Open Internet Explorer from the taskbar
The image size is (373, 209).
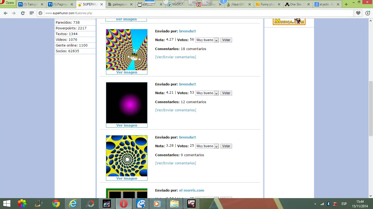73,204
